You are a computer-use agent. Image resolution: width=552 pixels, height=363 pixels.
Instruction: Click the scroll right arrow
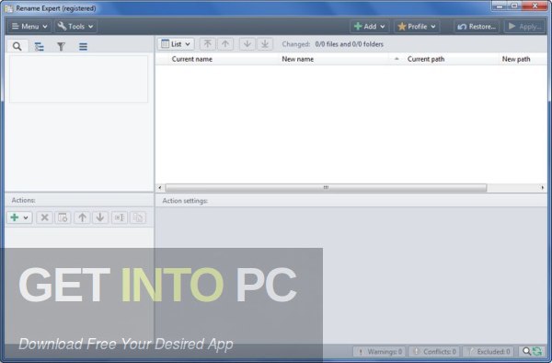pos(543,188)
